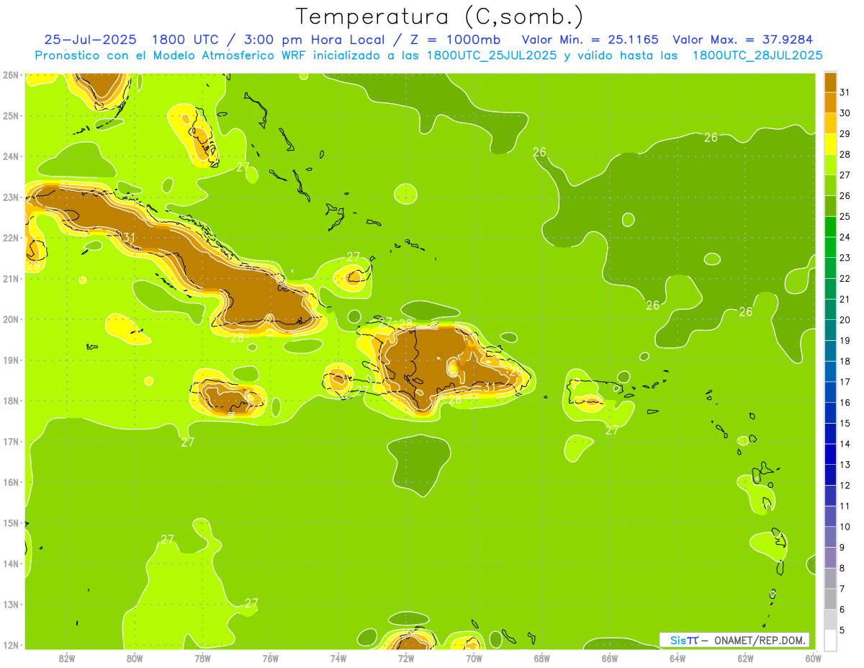This screenshot has height=668, width=864.
Task: Select the dark blue swatch between 13 and 14
Action: coord(830,453)
